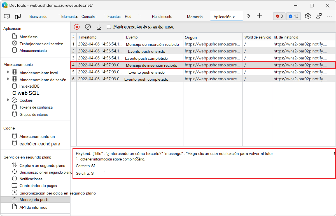The height and width of the screenshot is (216, 336).
Task: Toggle device emulation icon
Action: [18, 16]
